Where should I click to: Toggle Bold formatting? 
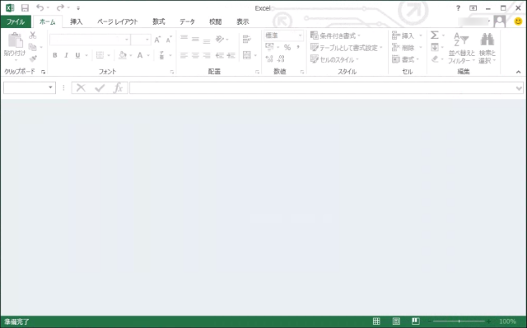point(55,55)
